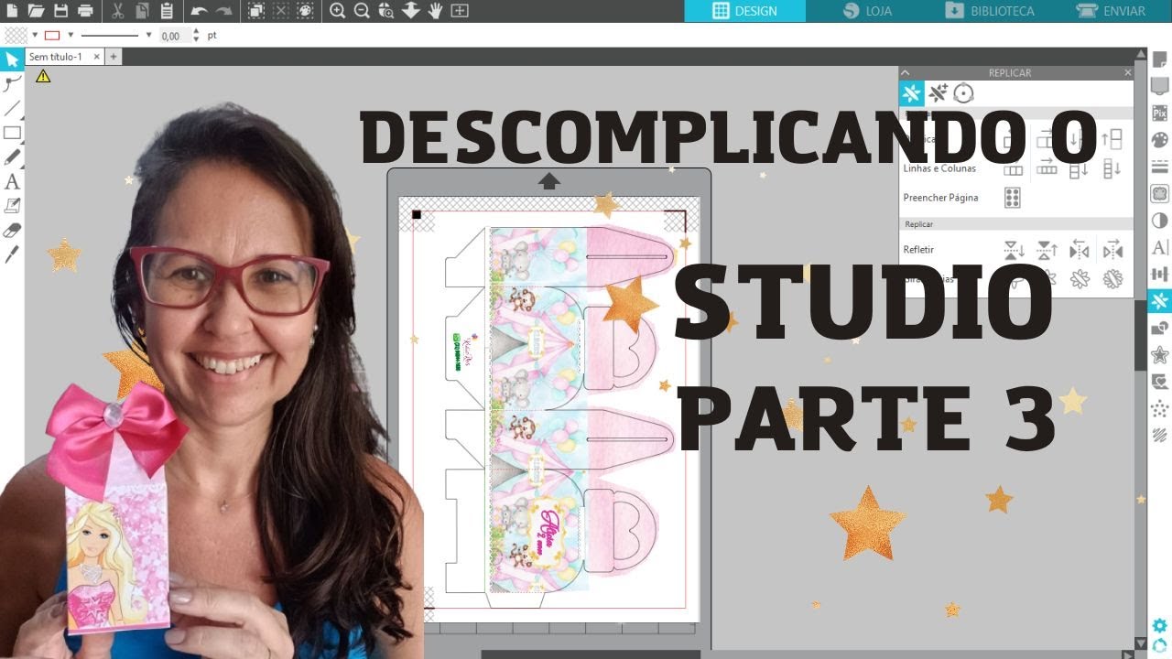Replicate as a column of four
The height and width of the screenshot is (659, 1172).
[1112, 168]
